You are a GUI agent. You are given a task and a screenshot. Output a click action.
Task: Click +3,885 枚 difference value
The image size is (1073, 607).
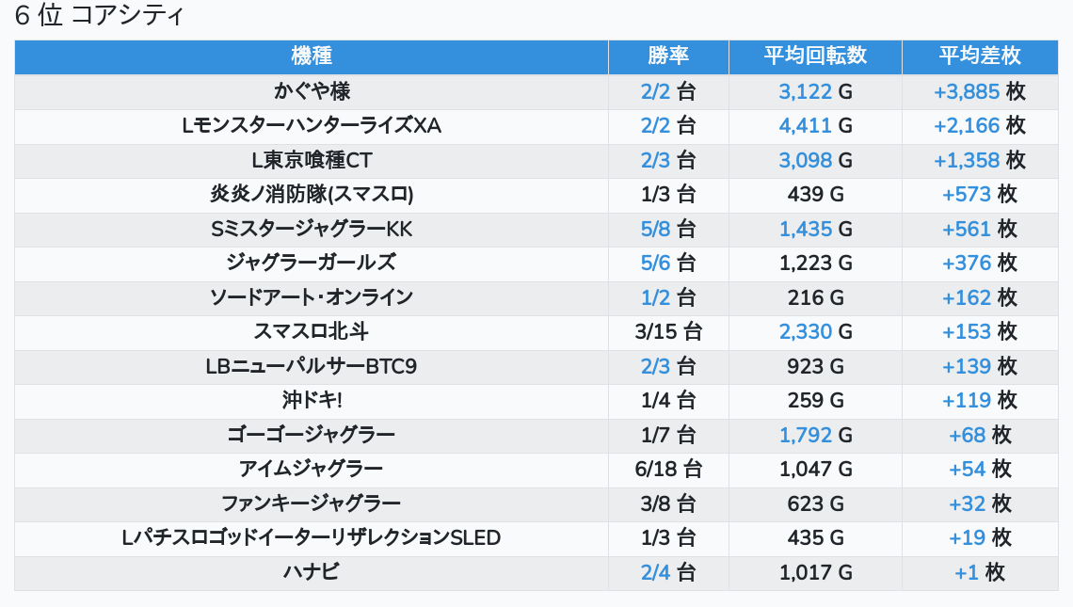(x=979, y=91)
